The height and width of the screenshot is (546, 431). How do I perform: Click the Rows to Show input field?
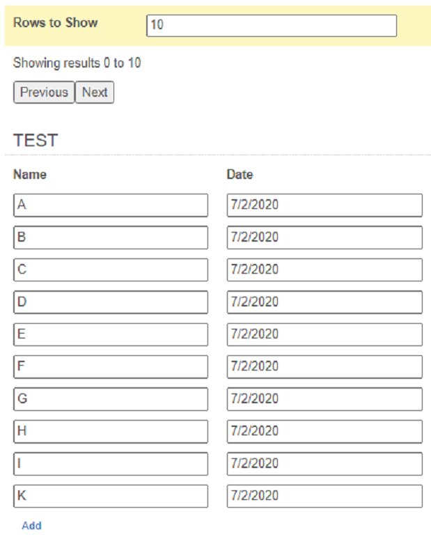pos(272,25)
